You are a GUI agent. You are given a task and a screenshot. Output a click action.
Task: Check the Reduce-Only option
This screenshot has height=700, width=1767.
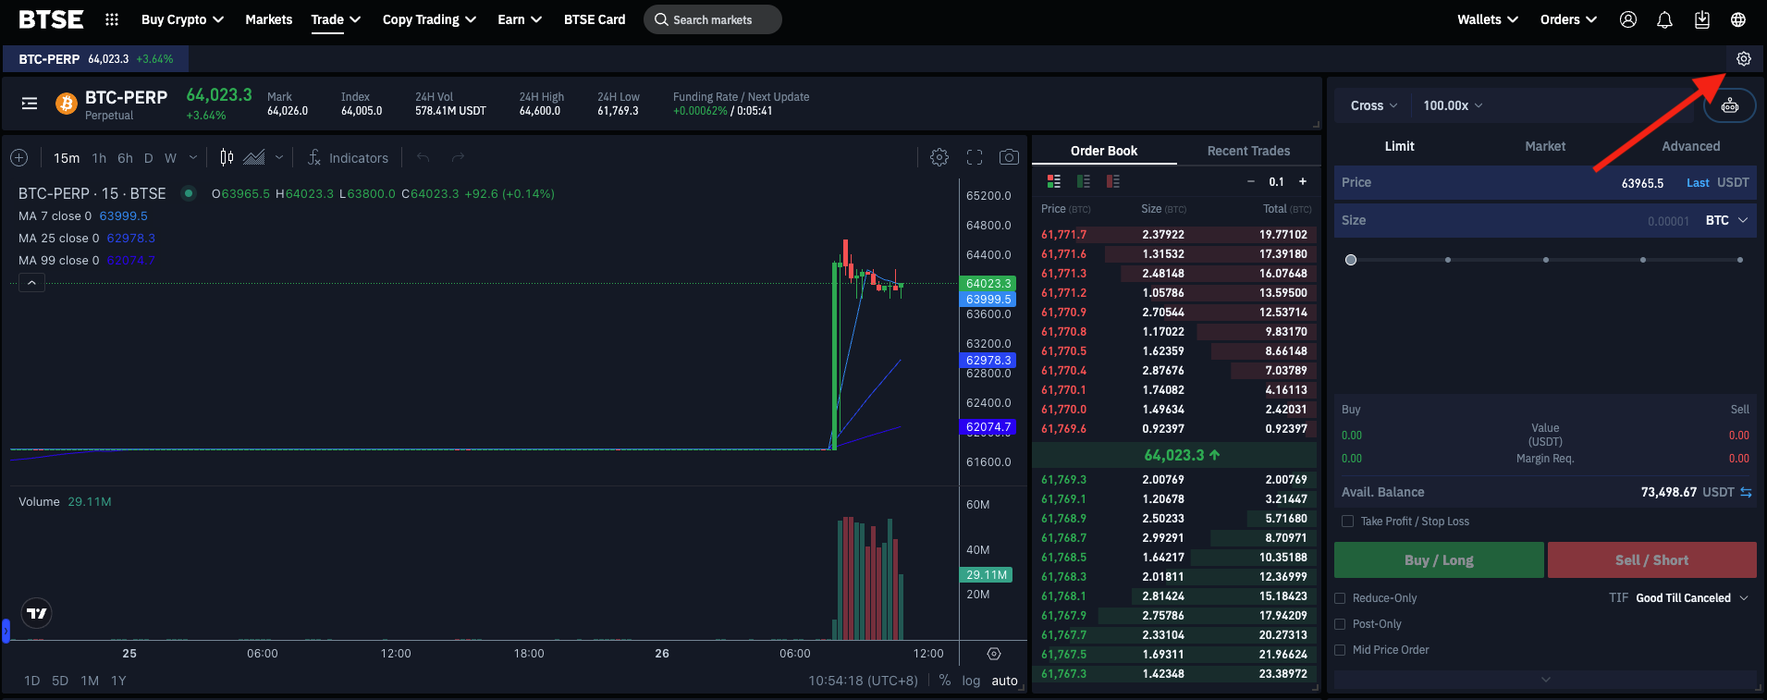[x=1340, y=598]
